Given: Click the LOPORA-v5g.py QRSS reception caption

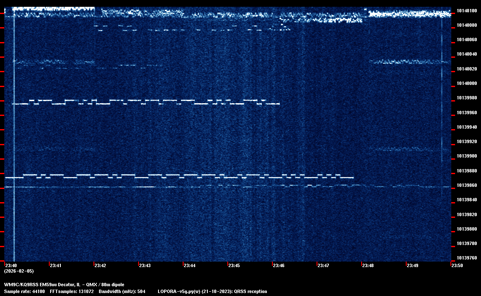Looking at the screenshot, I should [x=212, y=291].
